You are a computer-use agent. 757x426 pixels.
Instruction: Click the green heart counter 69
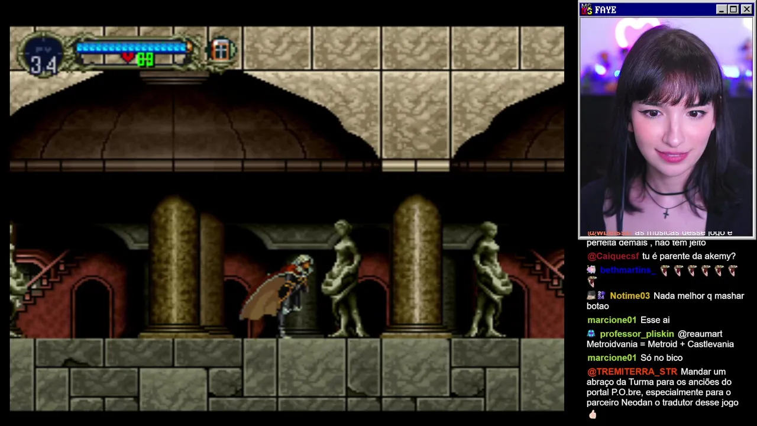145,59
